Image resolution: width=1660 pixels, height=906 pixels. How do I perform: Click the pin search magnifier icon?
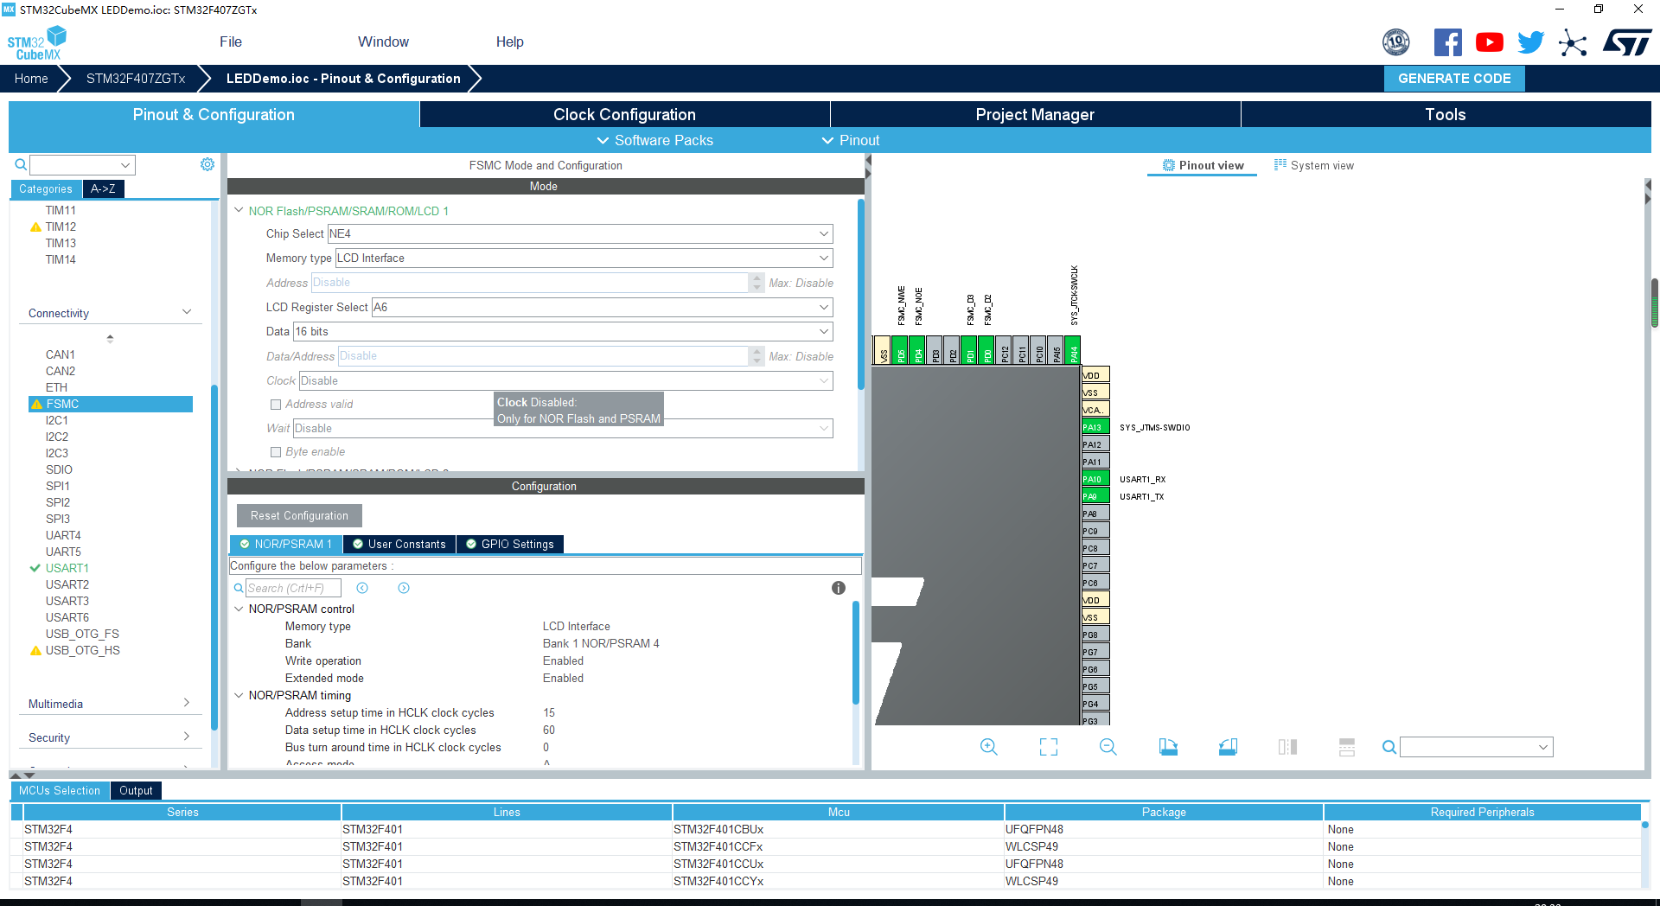point(1389,747)
